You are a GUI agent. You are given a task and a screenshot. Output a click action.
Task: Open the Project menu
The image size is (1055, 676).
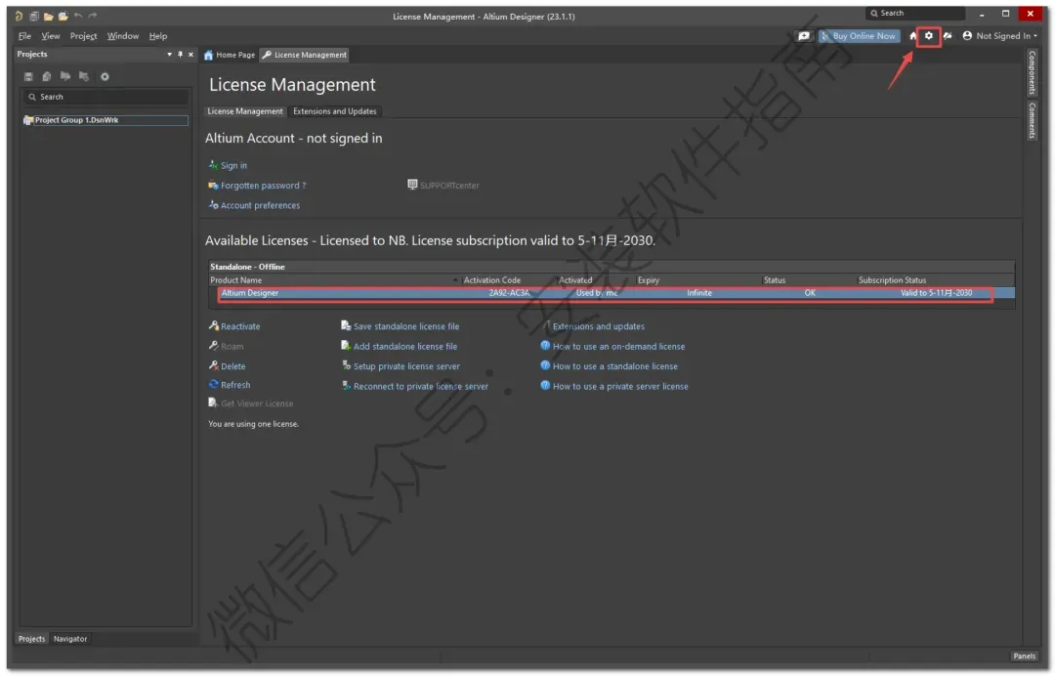(x=83, y=35)
